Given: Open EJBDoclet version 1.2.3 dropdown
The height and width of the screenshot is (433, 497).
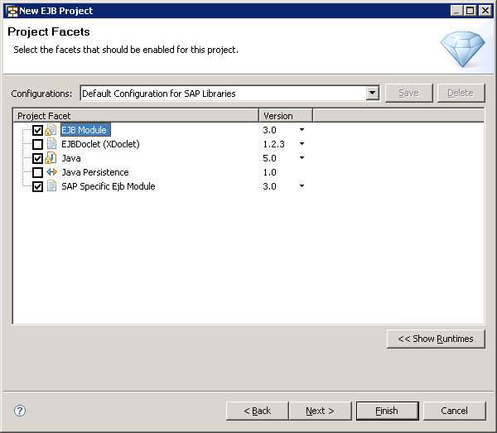Looking at the screenshot, I should 302,144.
